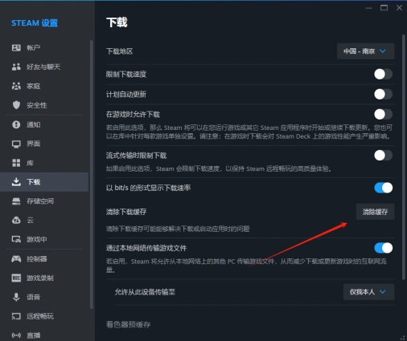Disable bit/s download rate display toggle
The width and height of the screenshot is (407, 341).
(383, 188)
